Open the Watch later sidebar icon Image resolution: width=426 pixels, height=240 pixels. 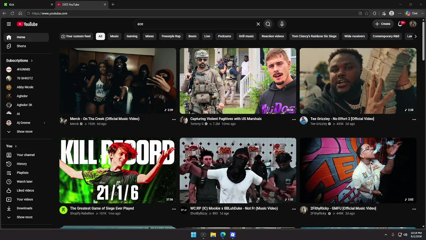[x=9, y=182]
